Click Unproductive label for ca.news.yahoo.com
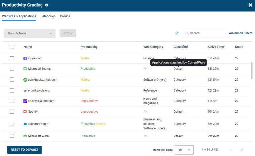255x156 pixels. tap(89, 101)
